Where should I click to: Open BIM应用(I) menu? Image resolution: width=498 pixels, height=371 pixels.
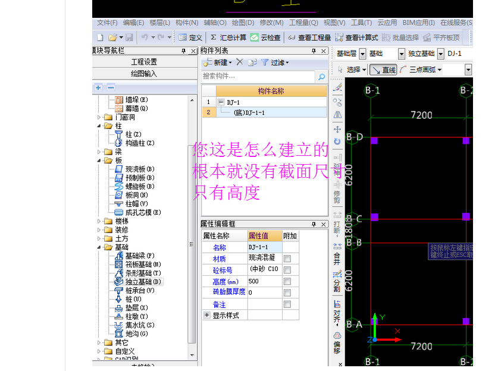coord(419,23)
